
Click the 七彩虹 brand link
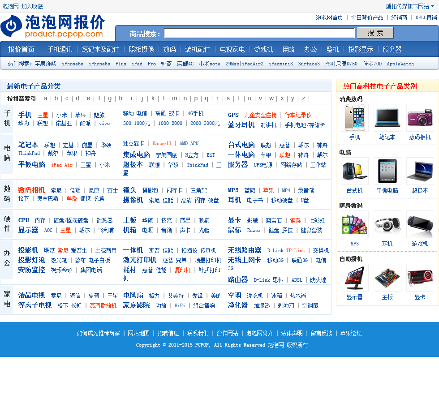coord(317,220)
